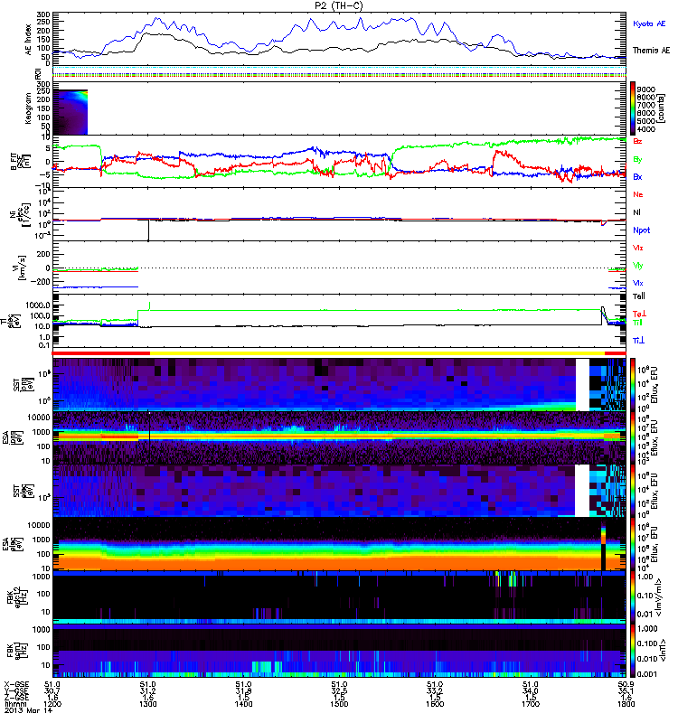Click the red Te perpendicular legend label
This screenshot has height=723, width=678.
coord(639,314)
